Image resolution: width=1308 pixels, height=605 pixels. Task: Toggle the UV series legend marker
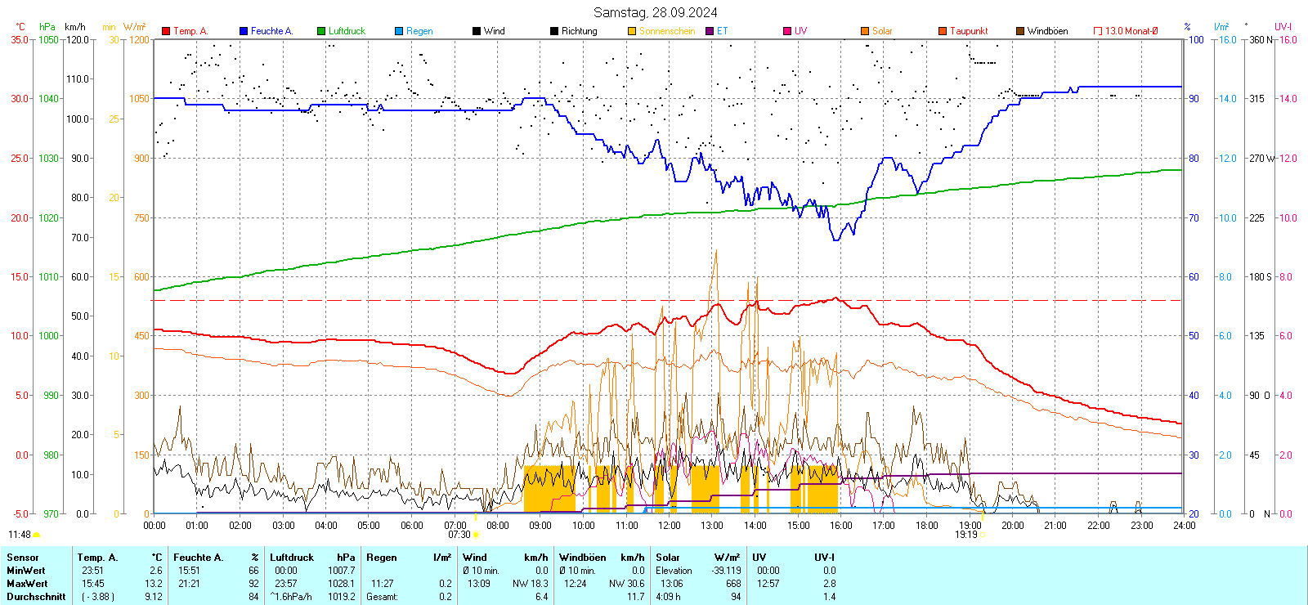[787, 31]
